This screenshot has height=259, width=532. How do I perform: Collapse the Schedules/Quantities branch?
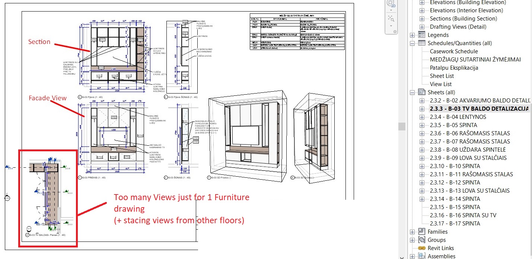(412, 43)
